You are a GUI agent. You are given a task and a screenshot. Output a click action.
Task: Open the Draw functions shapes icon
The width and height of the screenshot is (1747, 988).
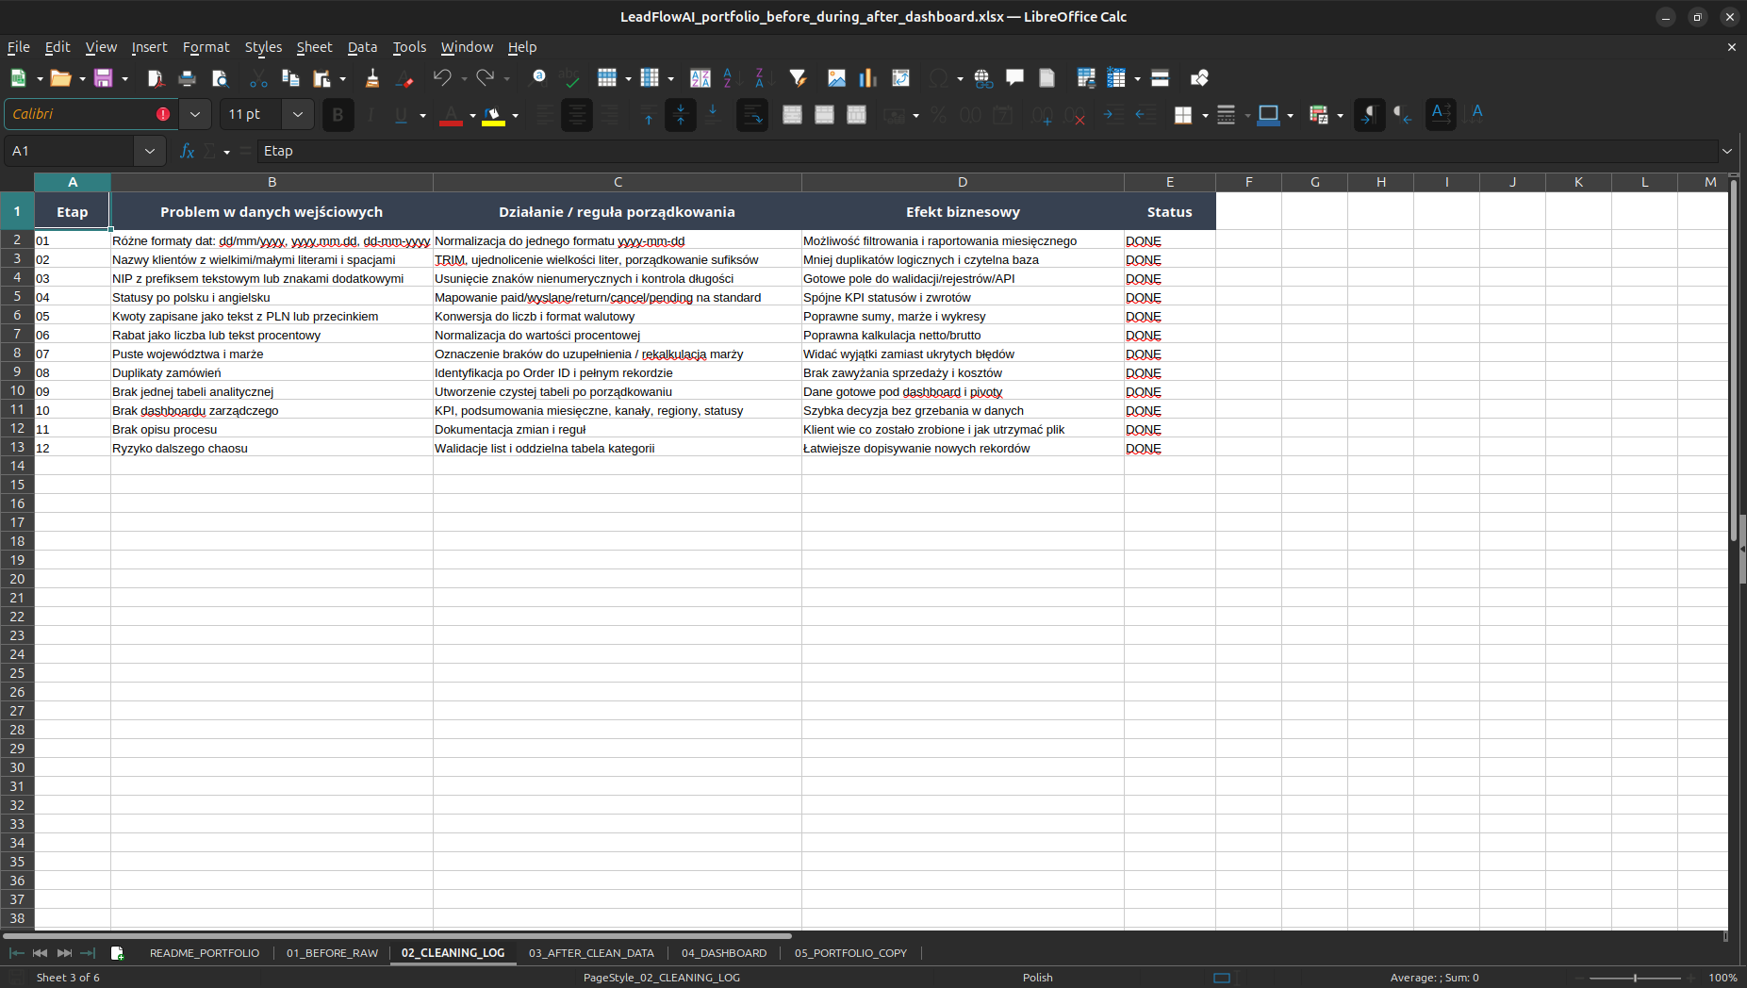tap(1199, 78)
